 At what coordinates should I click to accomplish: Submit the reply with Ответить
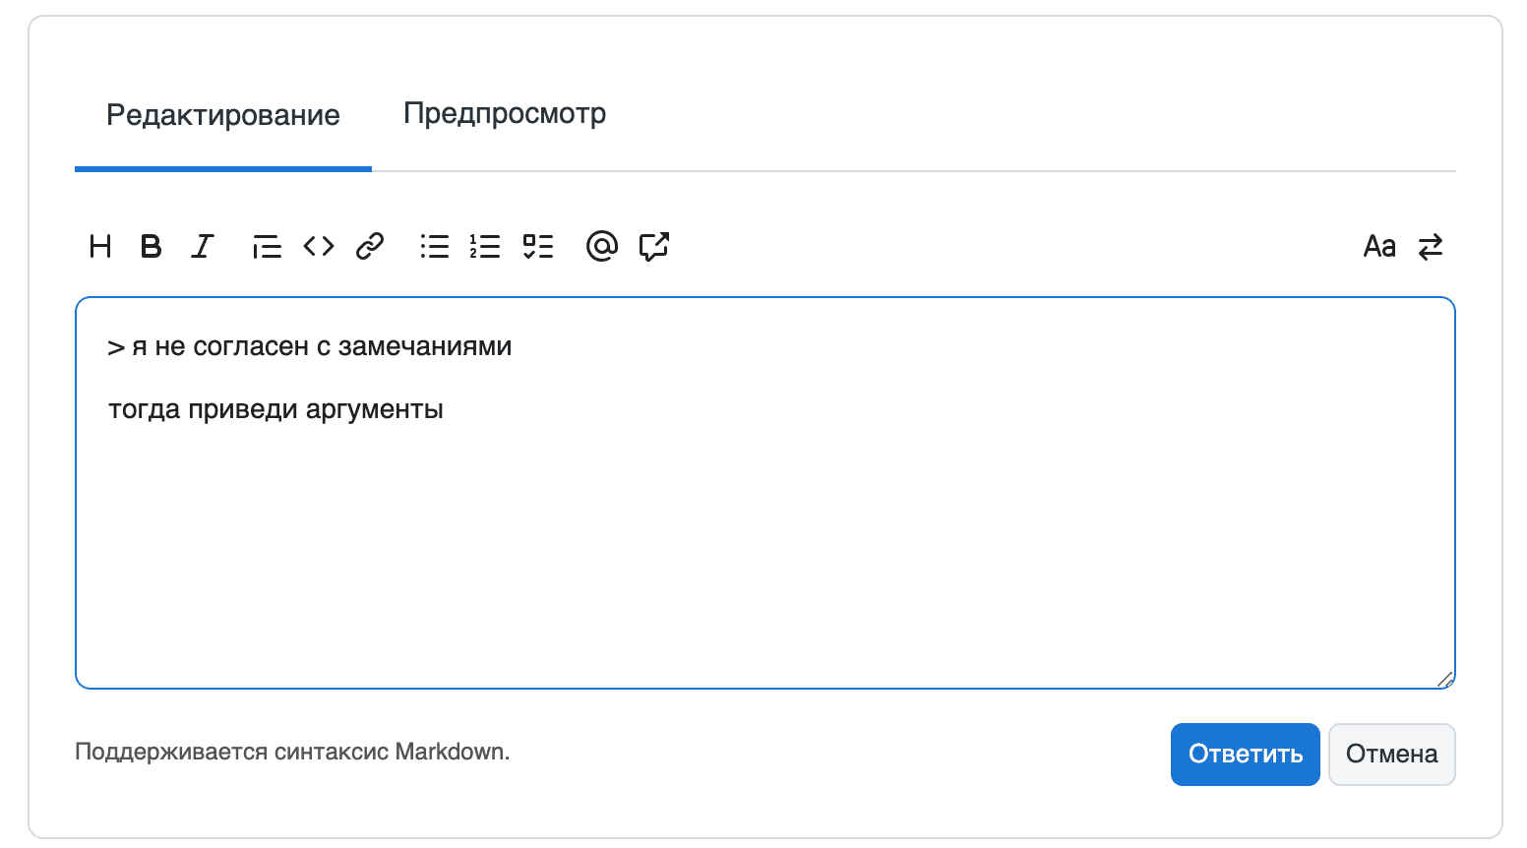pos(1245,754)
